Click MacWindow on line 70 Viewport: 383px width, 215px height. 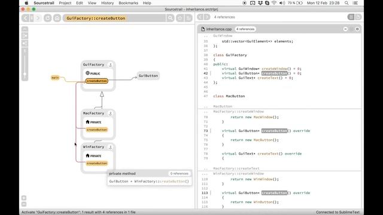(x=263, y=117)
